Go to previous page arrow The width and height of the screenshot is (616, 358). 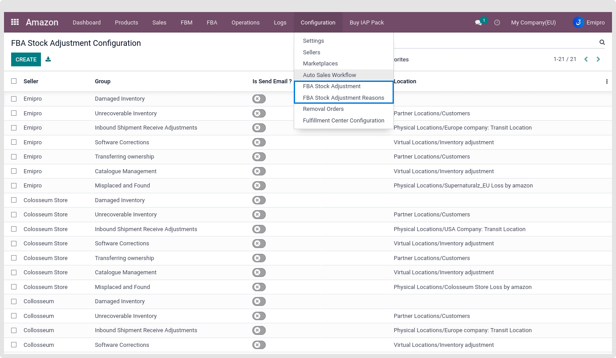click(586, 59)
